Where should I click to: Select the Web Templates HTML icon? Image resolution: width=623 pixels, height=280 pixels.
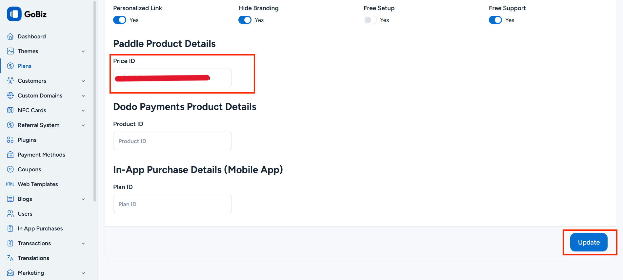coord(10,184)
